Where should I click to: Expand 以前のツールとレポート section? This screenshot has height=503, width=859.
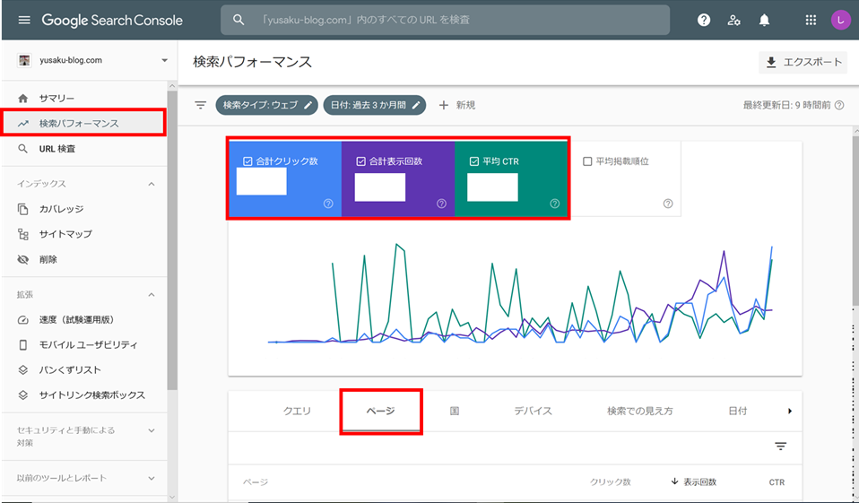pyautogui.click(x=152, y=479)
